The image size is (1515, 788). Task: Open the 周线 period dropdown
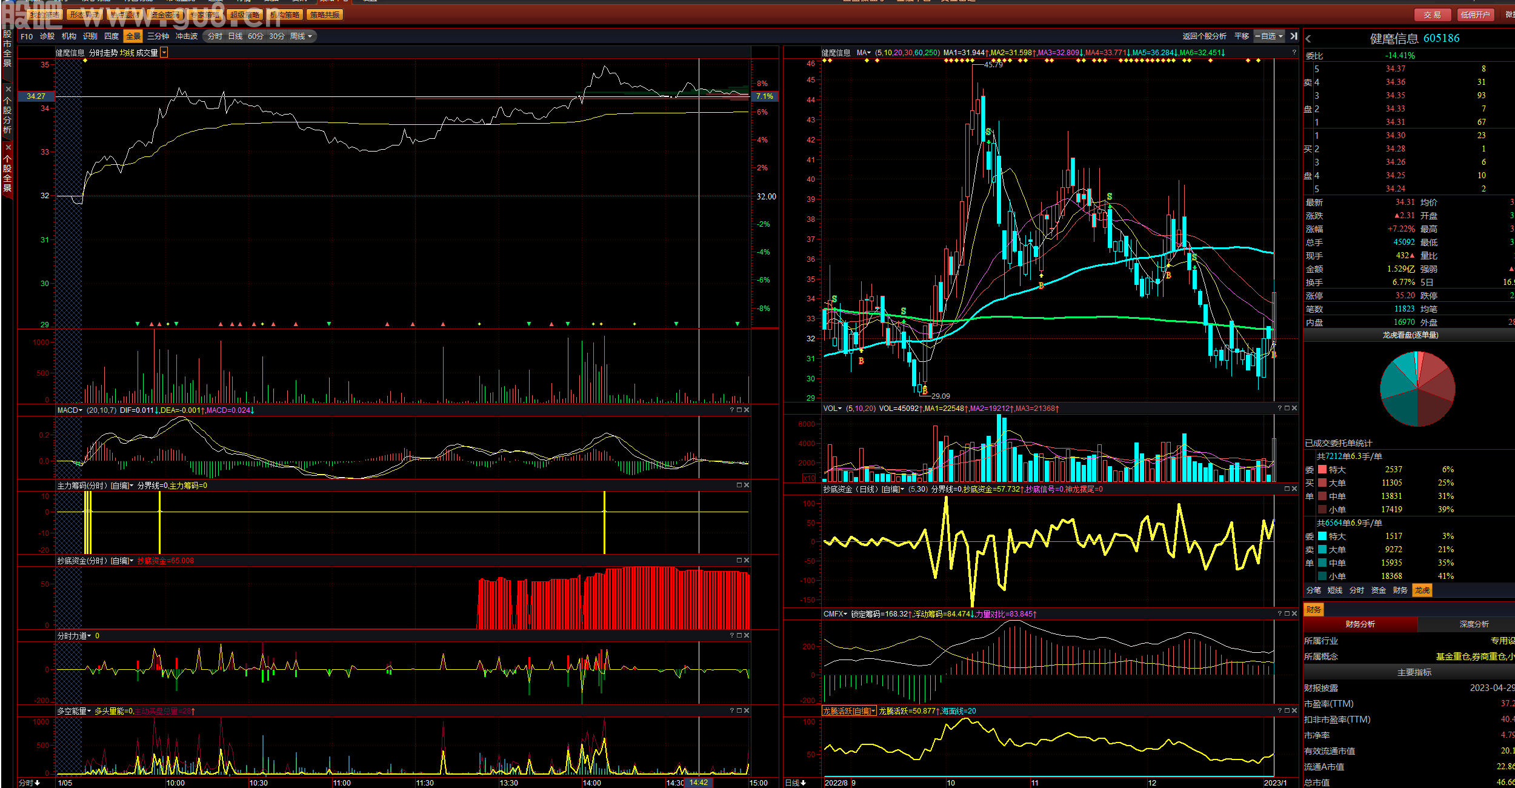click(x=301, y=36)
